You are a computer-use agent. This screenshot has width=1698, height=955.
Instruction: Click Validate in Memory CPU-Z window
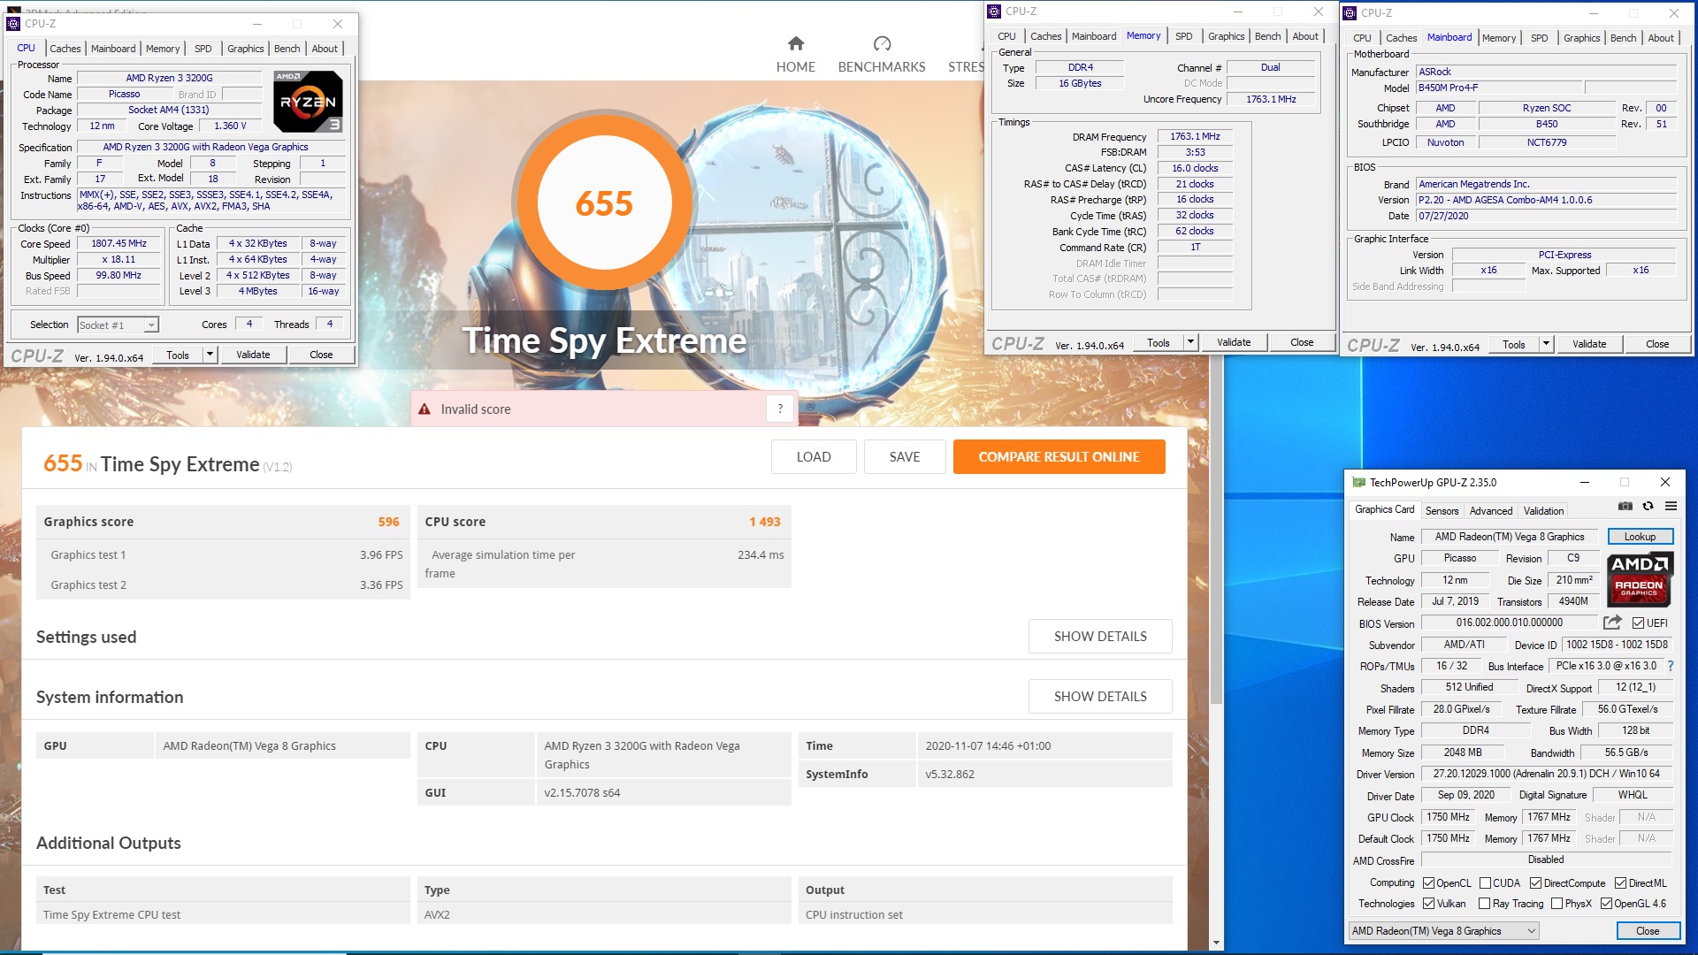(1234, 342)
